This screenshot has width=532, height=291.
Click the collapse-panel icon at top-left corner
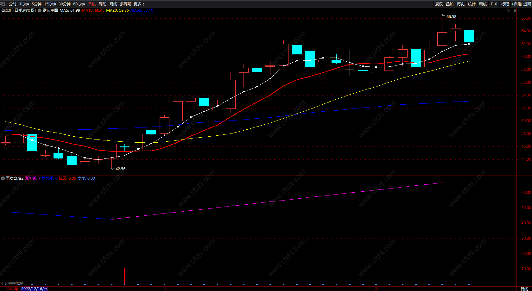click(3, 4)
